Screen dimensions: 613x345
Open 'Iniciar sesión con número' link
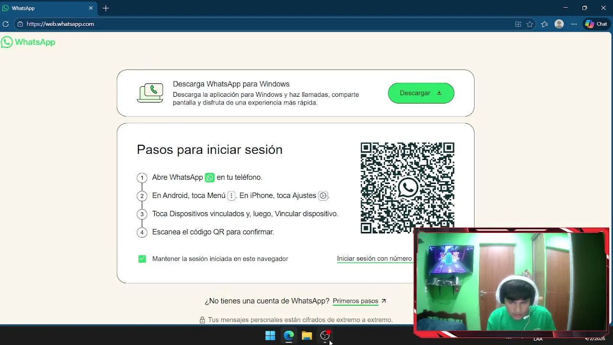click(x=374, y=258)
